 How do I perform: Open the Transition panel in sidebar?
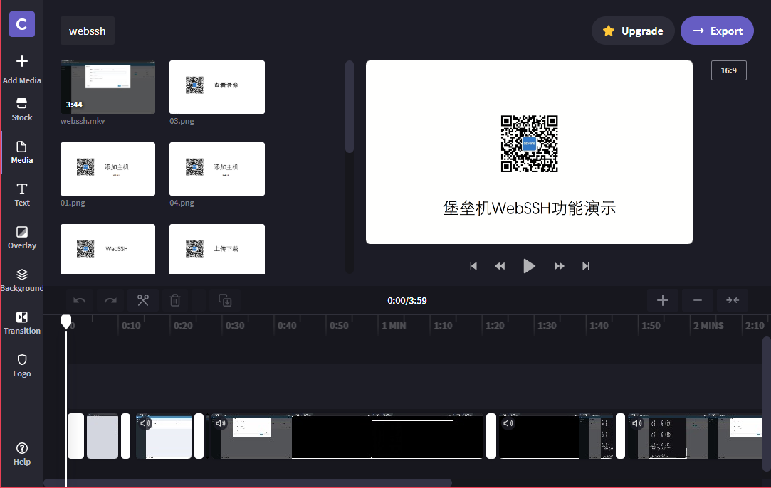click(x=22, y=322)
